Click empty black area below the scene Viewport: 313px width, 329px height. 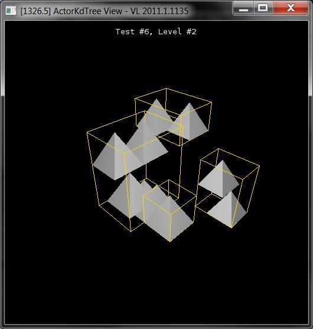pos(156,284)
